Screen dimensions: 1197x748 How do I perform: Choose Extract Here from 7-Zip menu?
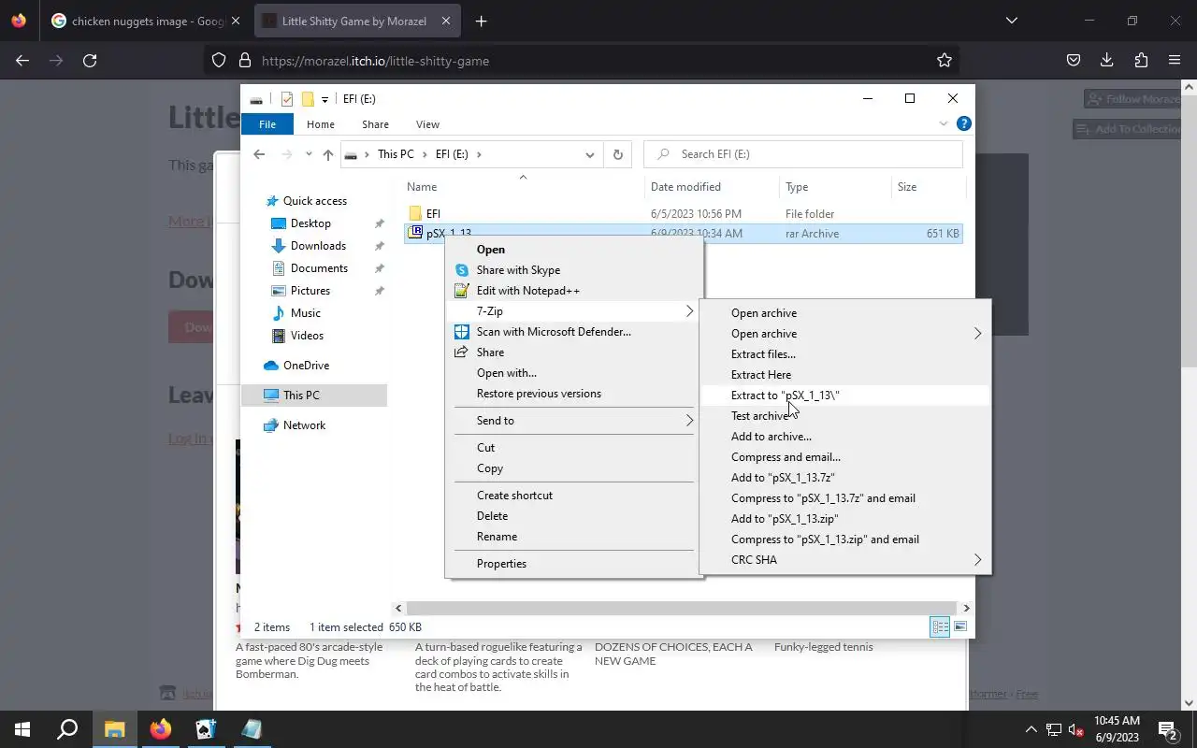click(x=844, y=375)
